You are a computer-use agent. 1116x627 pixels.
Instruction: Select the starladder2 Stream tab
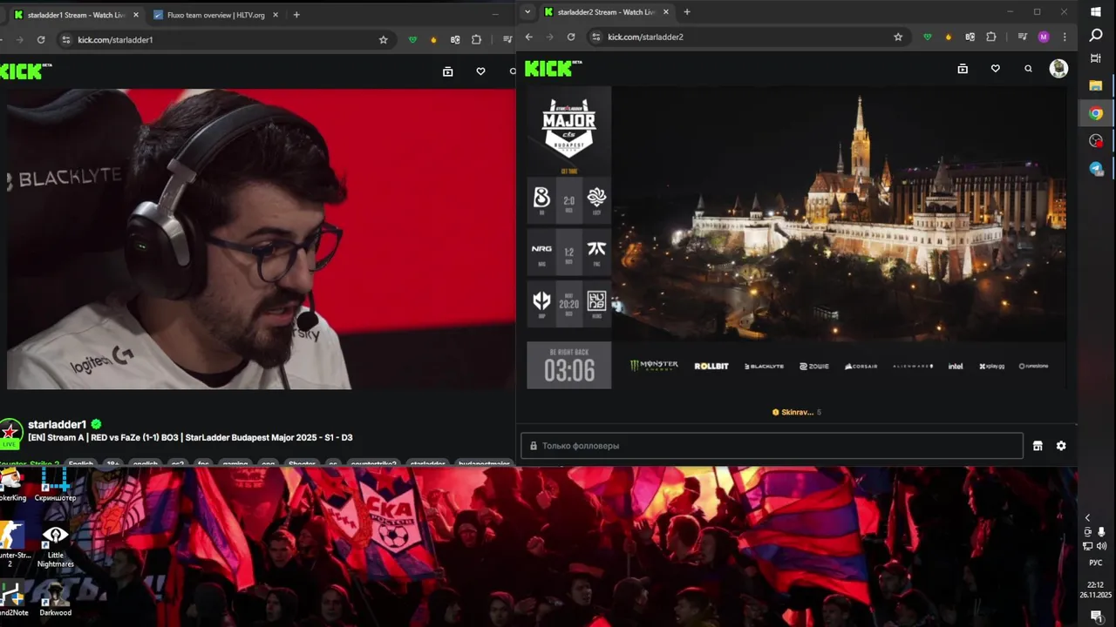pyautogui.click(x=606, y=12)
